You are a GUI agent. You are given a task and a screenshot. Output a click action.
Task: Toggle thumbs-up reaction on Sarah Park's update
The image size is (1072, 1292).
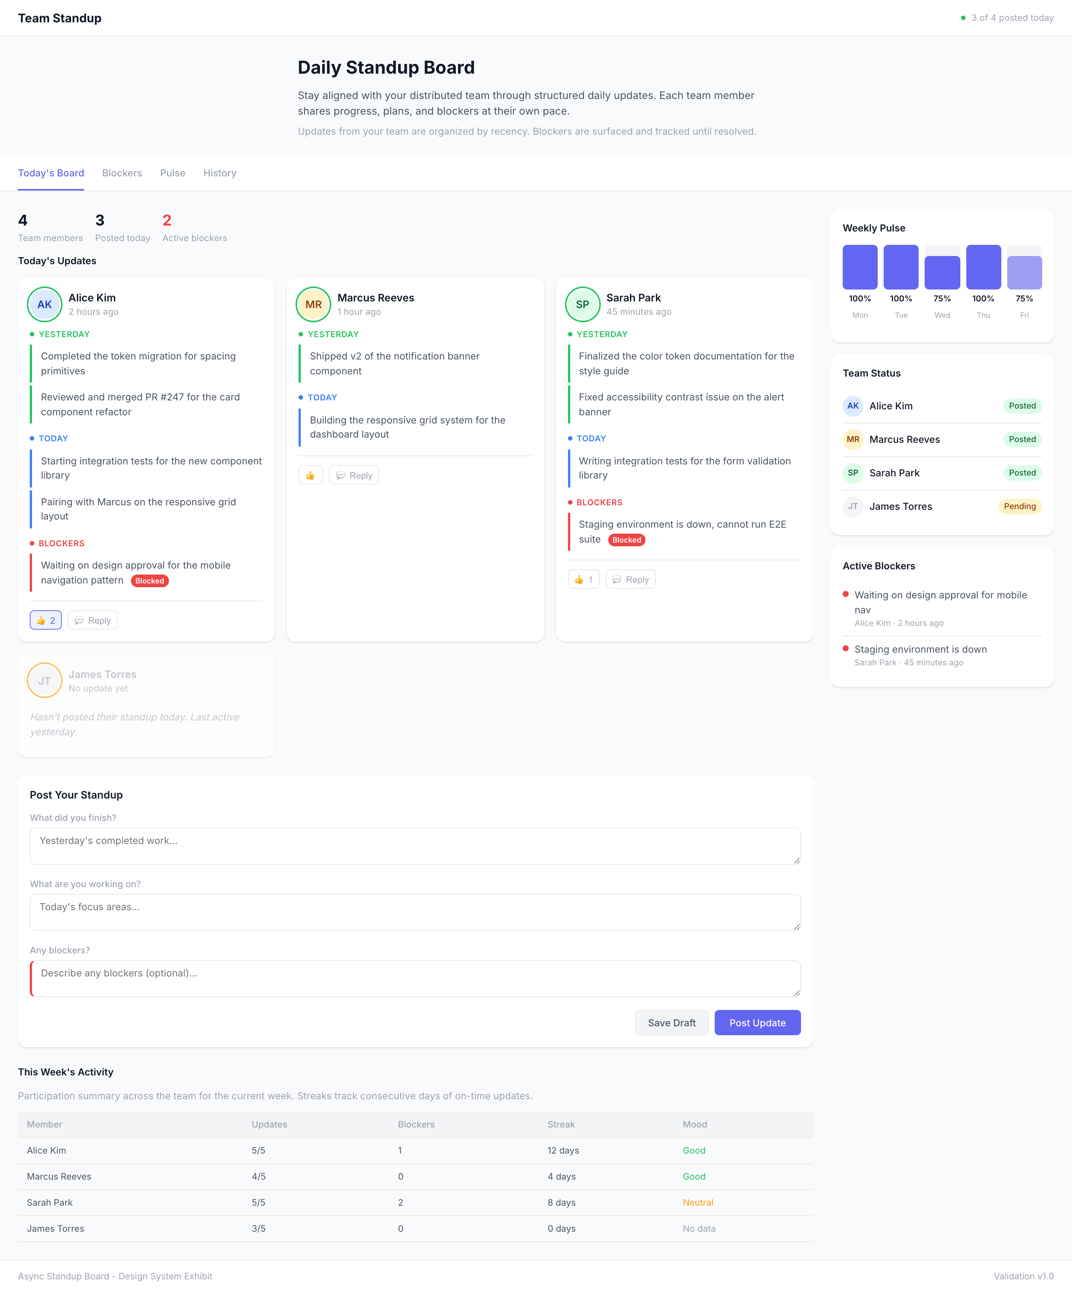[x=583, y=579]
